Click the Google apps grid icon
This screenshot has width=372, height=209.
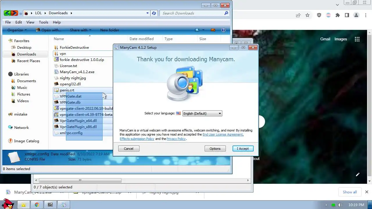(x=357, y=39)
